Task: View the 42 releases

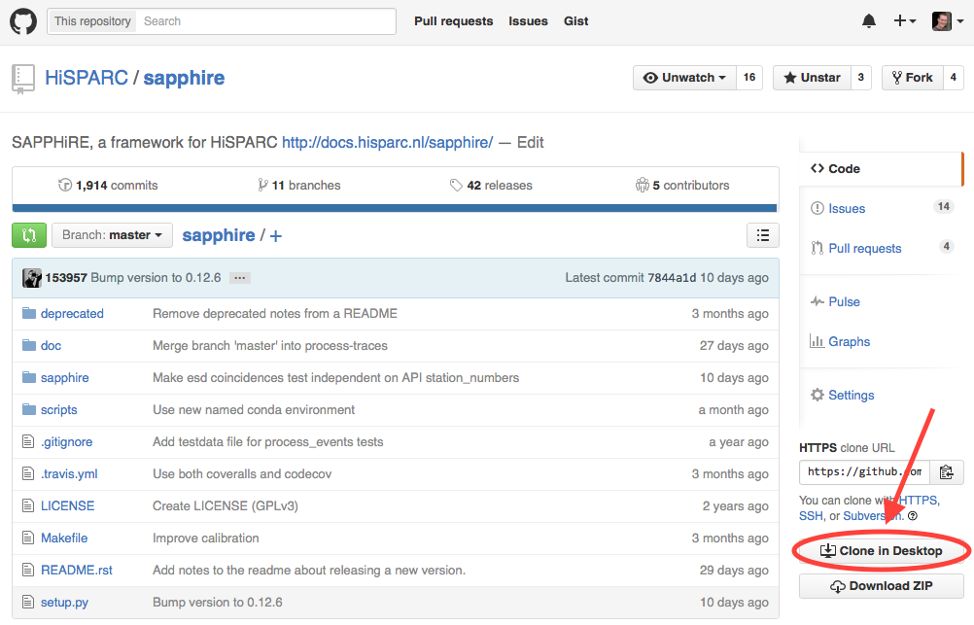Action: coord(491,185)
